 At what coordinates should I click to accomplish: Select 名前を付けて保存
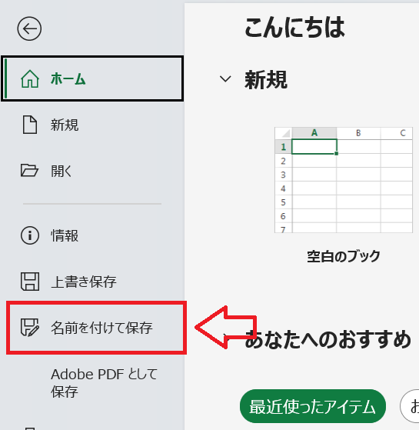click(x=96, y=328)
